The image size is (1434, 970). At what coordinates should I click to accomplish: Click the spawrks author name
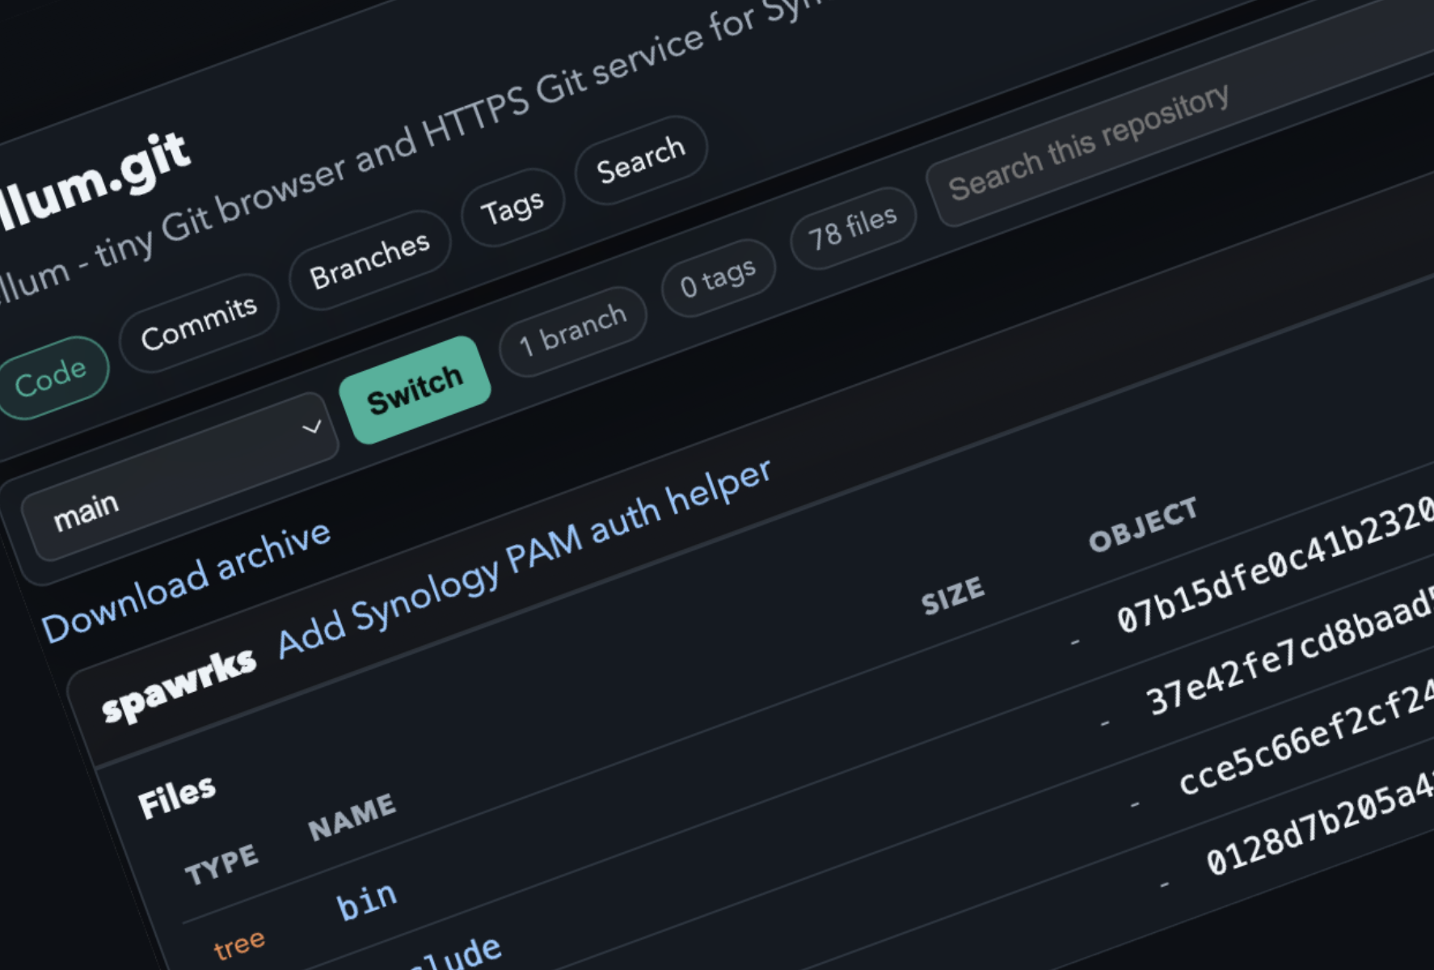179,686
